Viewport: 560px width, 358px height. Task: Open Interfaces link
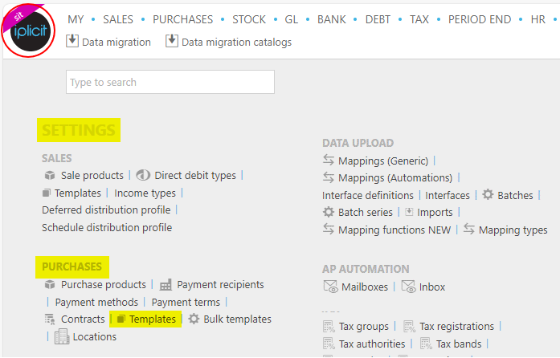[448, 195]
